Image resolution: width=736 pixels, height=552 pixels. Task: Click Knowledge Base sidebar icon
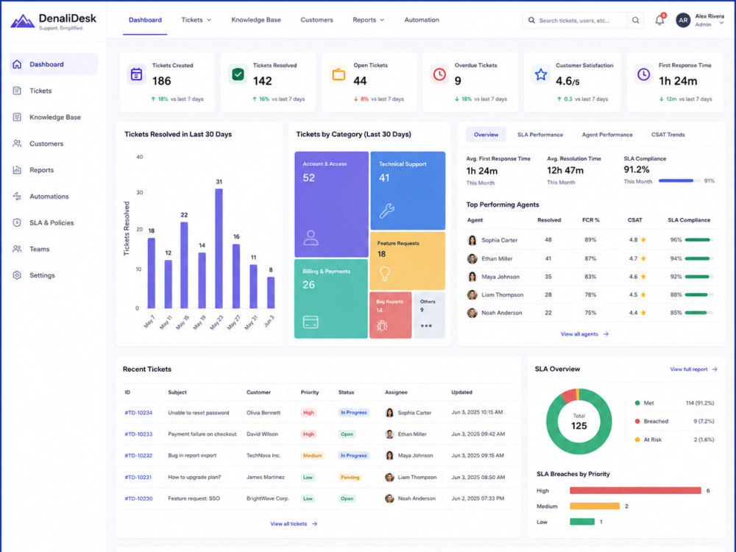point(17,117)
